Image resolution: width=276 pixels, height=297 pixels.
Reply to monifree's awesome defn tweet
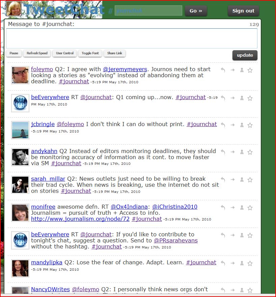tap(223, 207)
